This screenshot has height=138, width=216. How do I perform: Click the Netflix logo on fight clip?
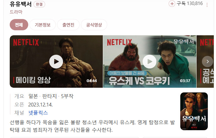119,42
